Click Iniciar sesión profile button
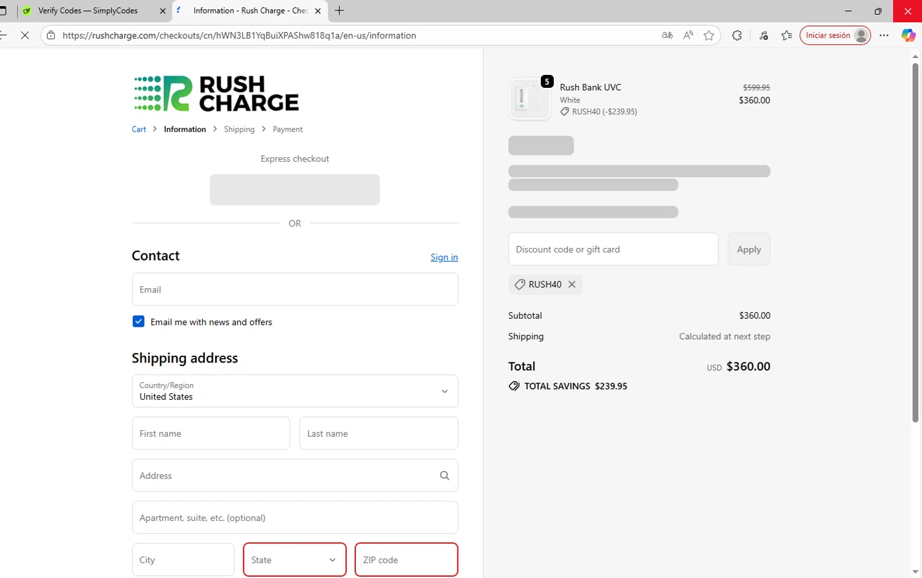The height and width of the screenshot is (578, 922). (835, 36)
